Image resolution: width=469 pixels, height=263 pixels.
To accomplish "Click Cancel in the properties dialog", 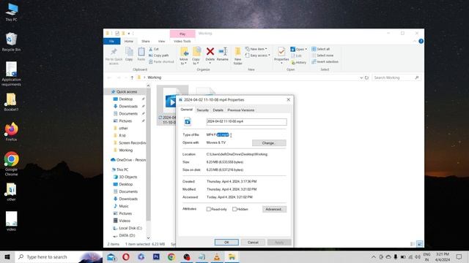I will [253, 243].
